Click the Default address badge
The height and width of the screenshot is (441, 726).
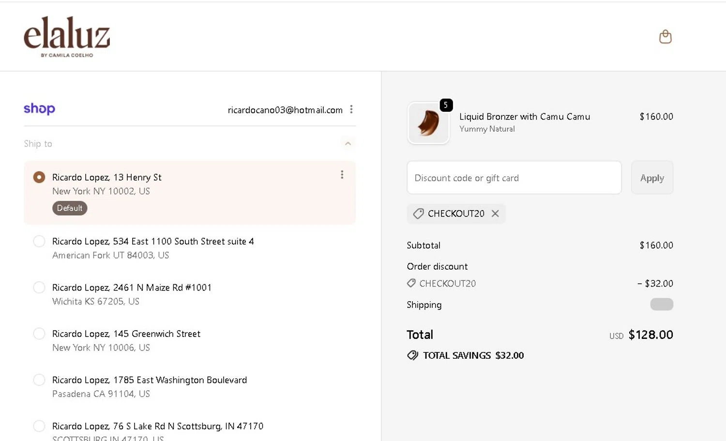[x=70, y=208]
